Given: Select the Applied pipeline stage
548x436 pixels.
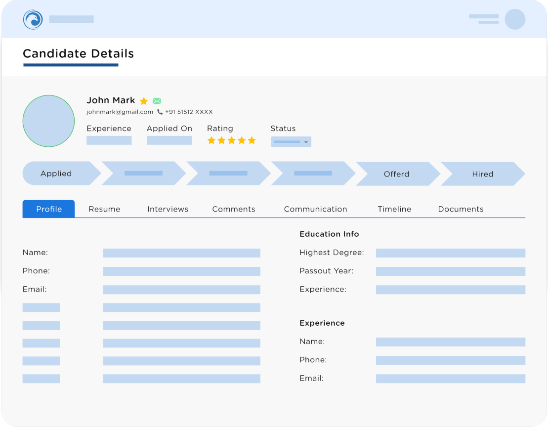Looking at the screenshot, I should 56,174.
